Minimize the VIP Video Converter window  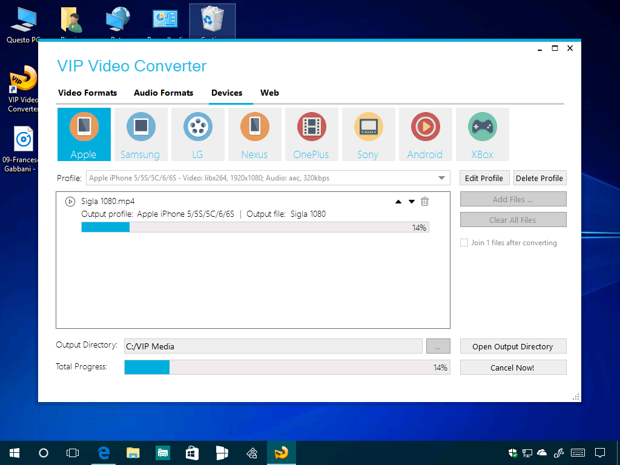539,48
